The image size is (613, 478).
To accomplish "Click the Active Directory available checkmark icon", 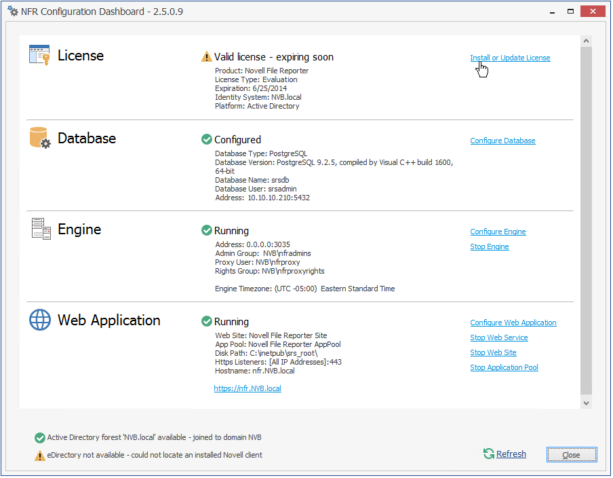I will click(x=40, y=437).
